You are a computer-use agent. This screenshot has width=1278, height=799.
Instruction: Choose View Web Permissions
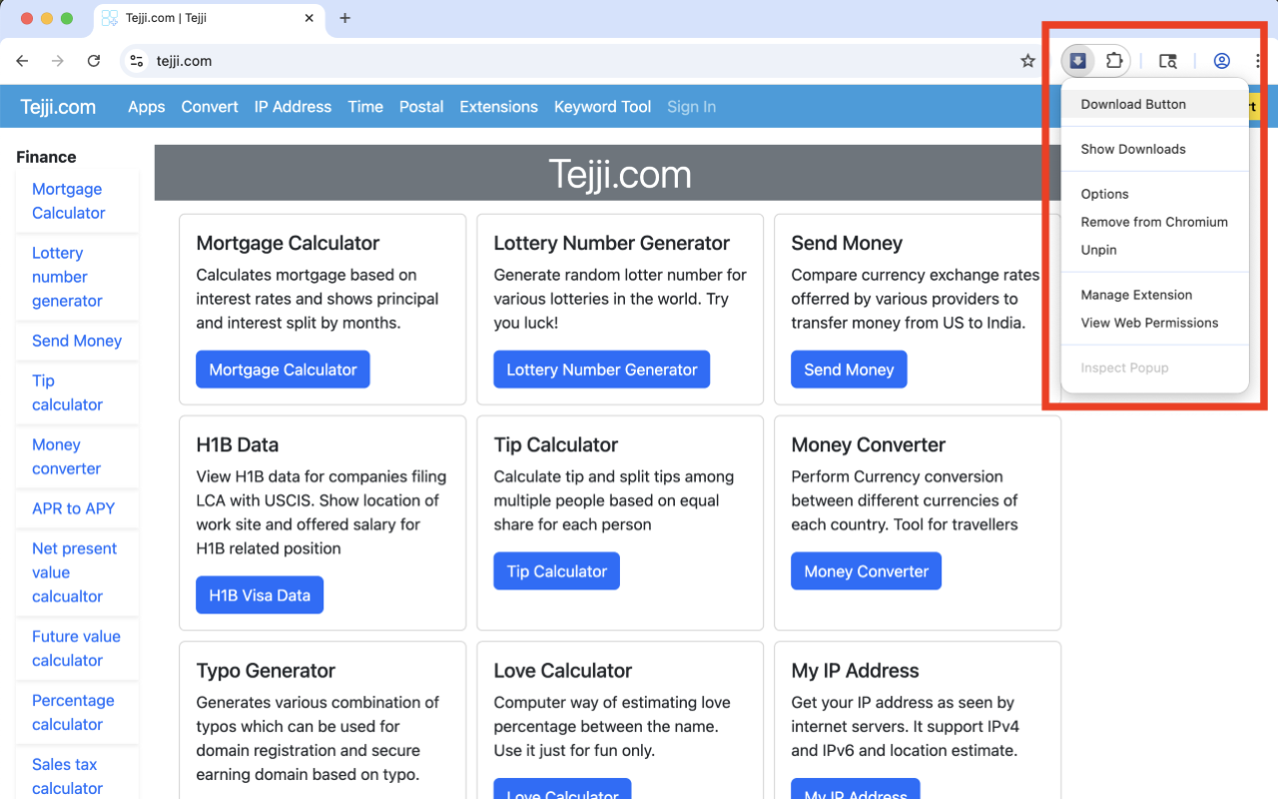click(1155, 323)
